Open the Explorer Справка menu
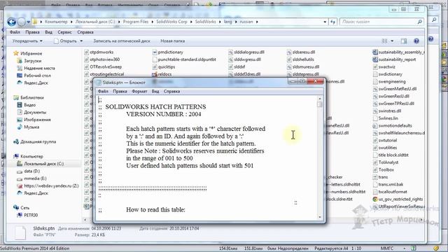The width and height of the screenshot is (448, 252). pyautogui.click(x=85, y=32)
